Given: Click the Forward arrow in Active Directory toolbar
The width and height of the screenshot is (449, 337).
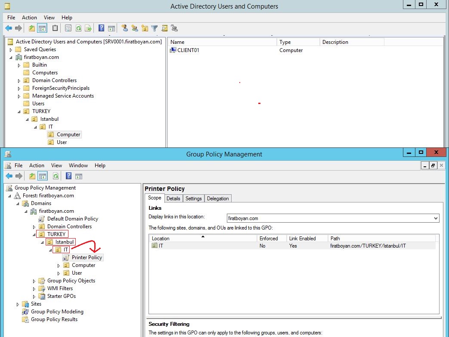Looking at the screenshot, I should click(x=19, y=28).
